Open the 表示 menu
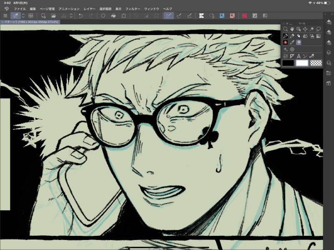 [119, 9]
